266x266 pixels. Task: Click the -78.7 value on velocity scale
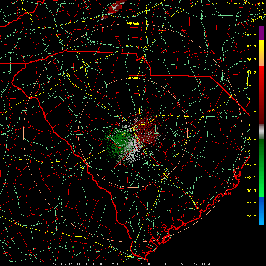(x=250, y=191)
